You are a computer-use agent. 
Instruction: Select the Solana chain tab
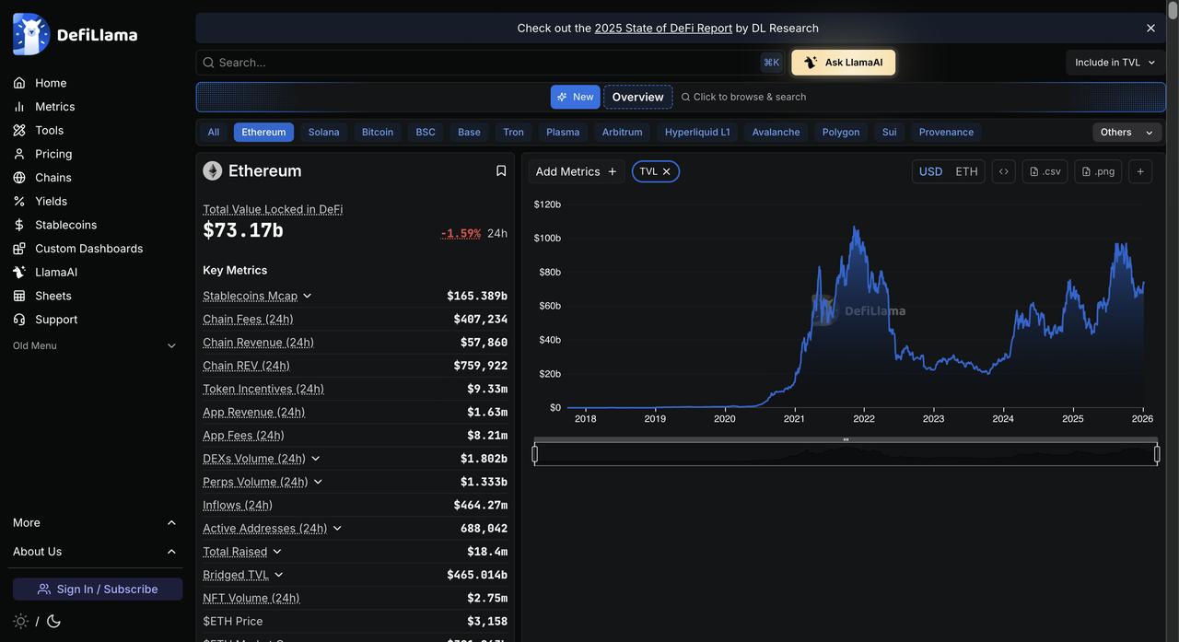click(323, 133)
